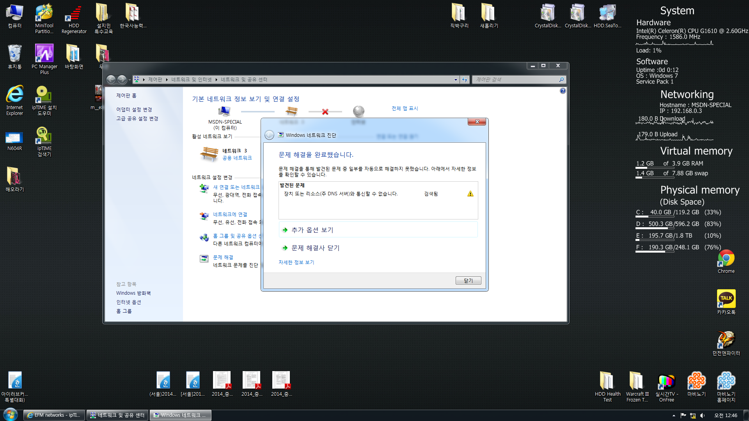Open 어댑터 설정 변경 sidebar link
749x421 pixels.
pos(134,110)
